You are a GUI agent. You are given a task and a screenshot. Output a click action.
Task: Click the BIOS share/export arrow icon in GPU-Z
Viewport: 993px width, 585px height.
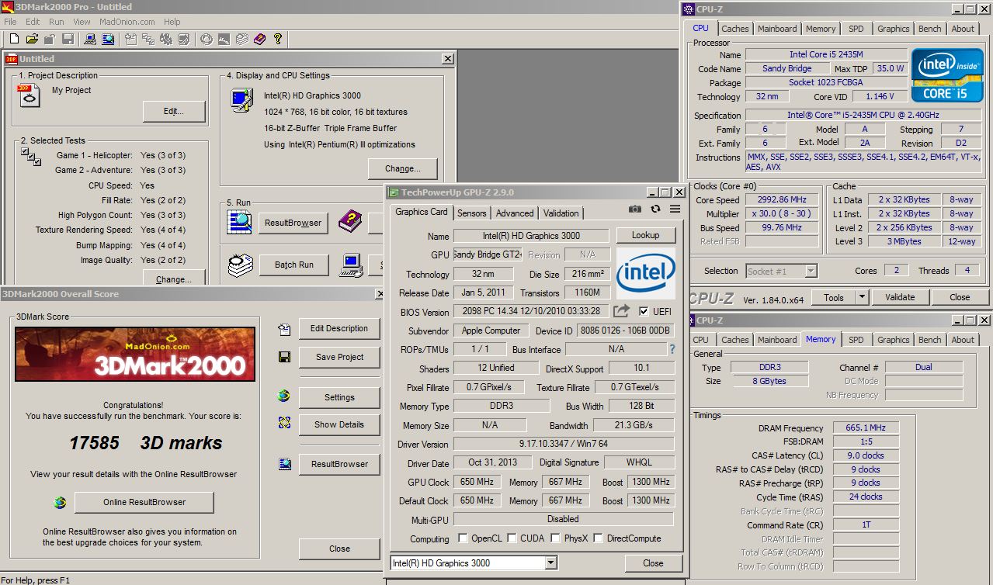tap(621, 311)
